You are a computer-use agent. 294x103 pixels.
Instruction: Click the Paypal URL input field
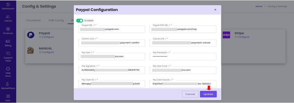(x=112, y=29)
